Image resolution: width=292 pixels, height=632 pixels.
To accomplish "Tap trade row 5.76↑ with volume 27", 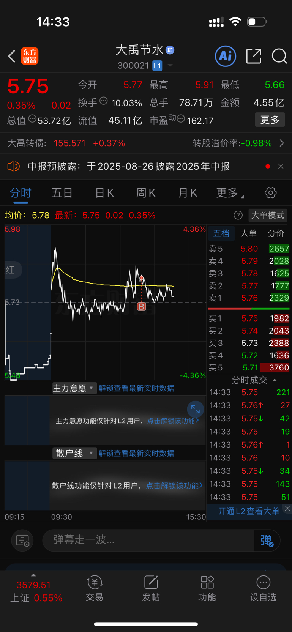I will point(249,405).
